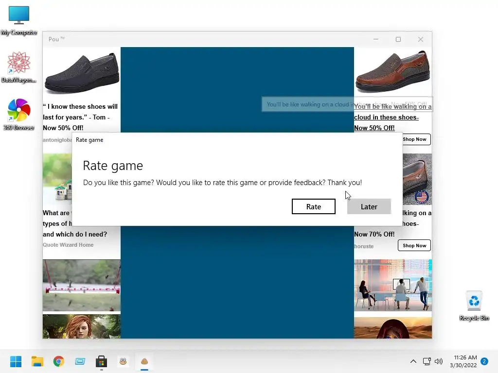Dismiss dialog with the Later button
Image resolution: width=498 pixels, height=373 pixels.
369,206
